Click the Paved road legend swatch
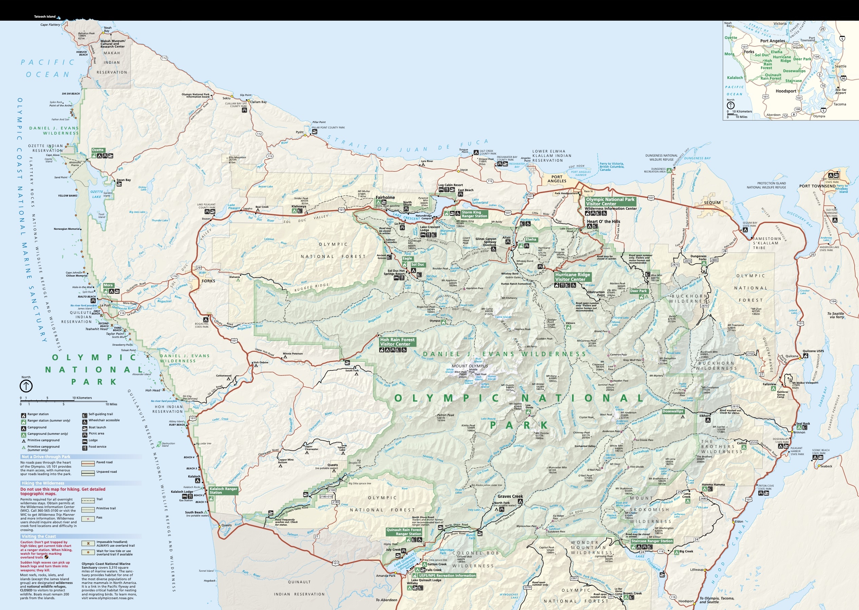The image size is (859, 610). coord(88,463)
